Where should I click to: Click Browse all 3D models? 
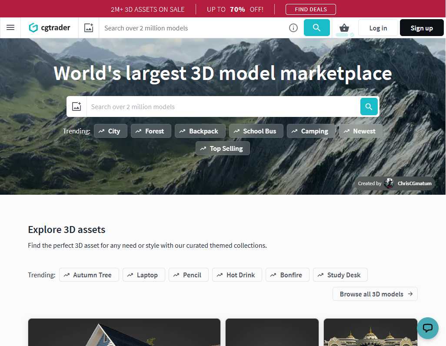coord(375,294)
